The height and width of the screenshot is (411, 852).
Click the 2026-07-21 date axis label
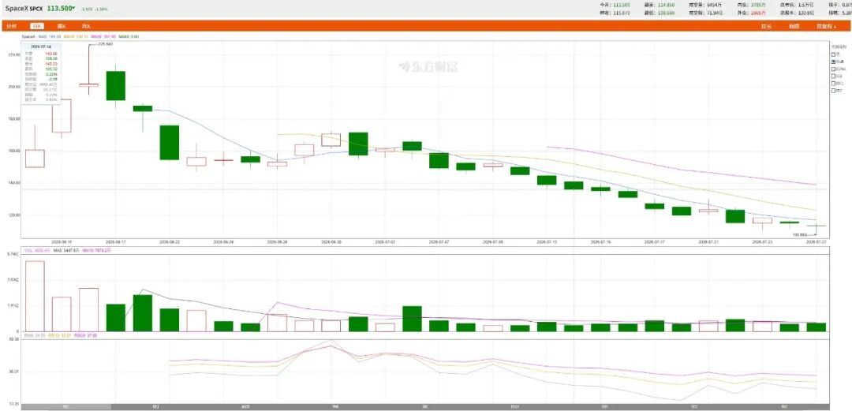click(x=708, y=241)
